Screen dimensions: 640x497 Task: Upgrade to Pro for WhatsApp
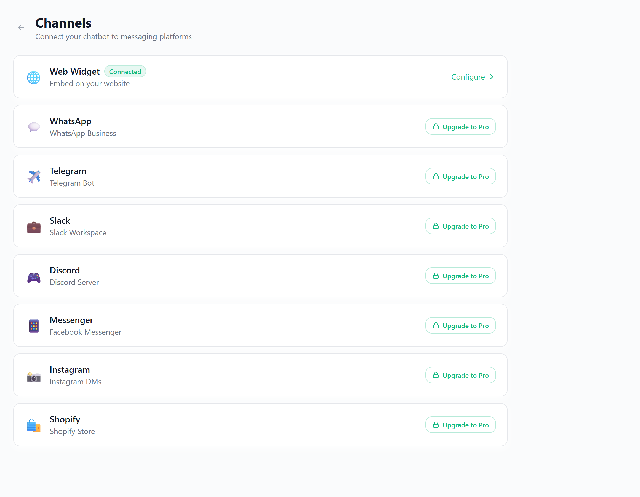tap(460, 127)
